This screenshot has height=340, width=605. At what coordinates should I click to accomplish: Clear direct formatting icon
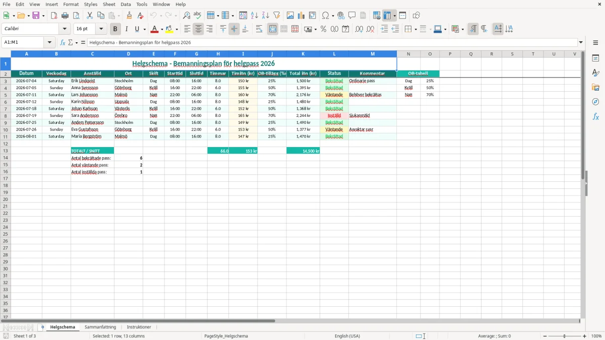141,16
